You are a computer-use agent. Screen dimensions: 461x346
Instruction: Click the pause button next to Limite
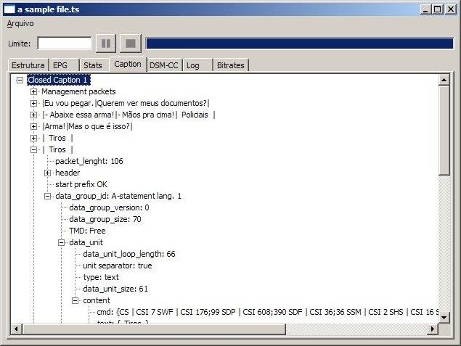[106, 44]
